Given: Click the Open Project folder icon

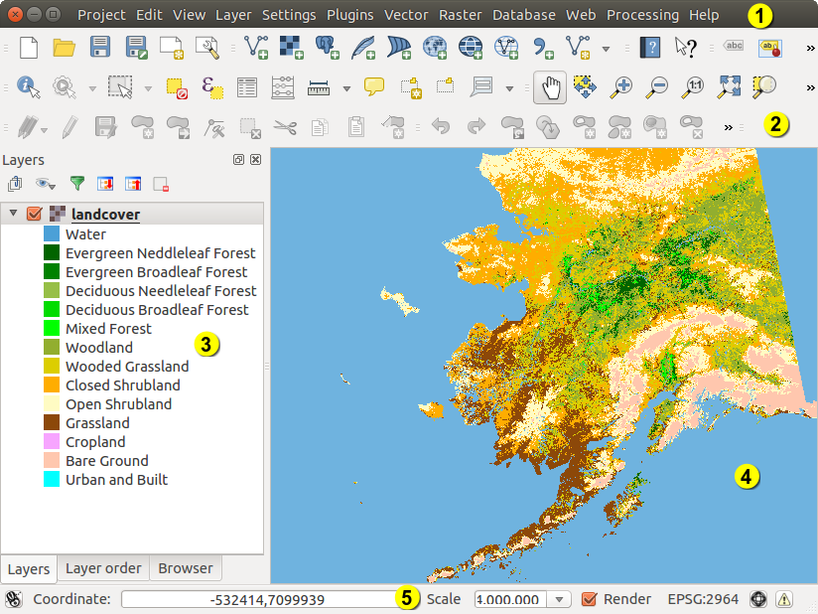Looking at the screenshot, I should (65, 47).
